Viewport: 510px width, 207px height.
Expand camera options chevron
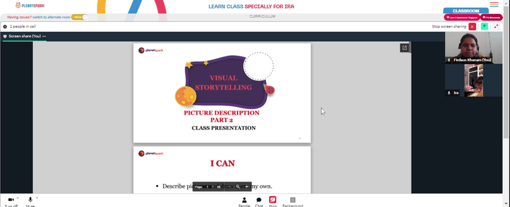(17, 198)
